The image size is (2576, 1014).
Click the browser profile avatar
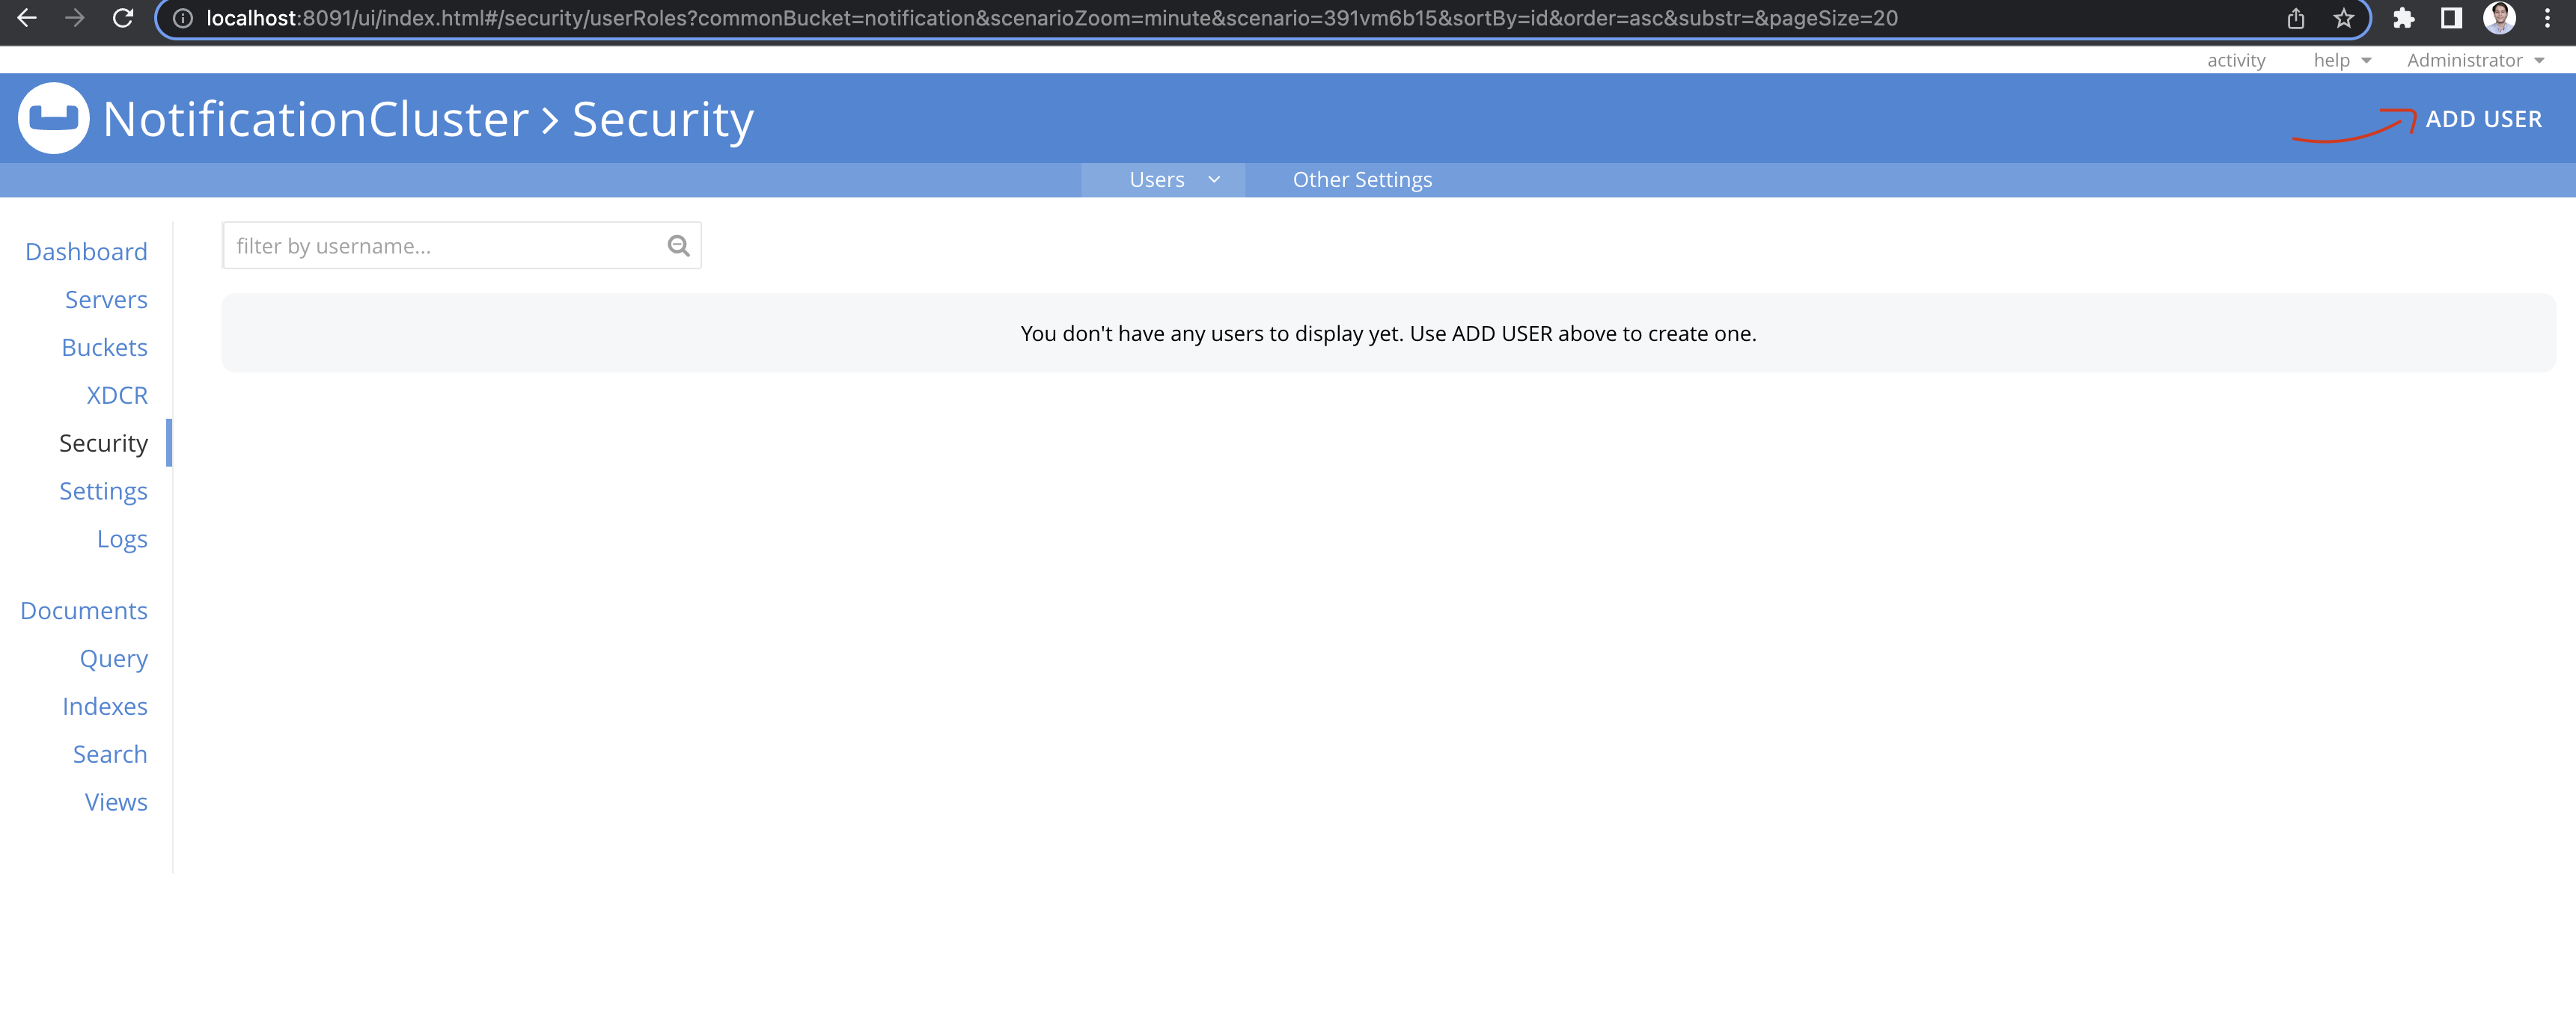click(2499, 18)
